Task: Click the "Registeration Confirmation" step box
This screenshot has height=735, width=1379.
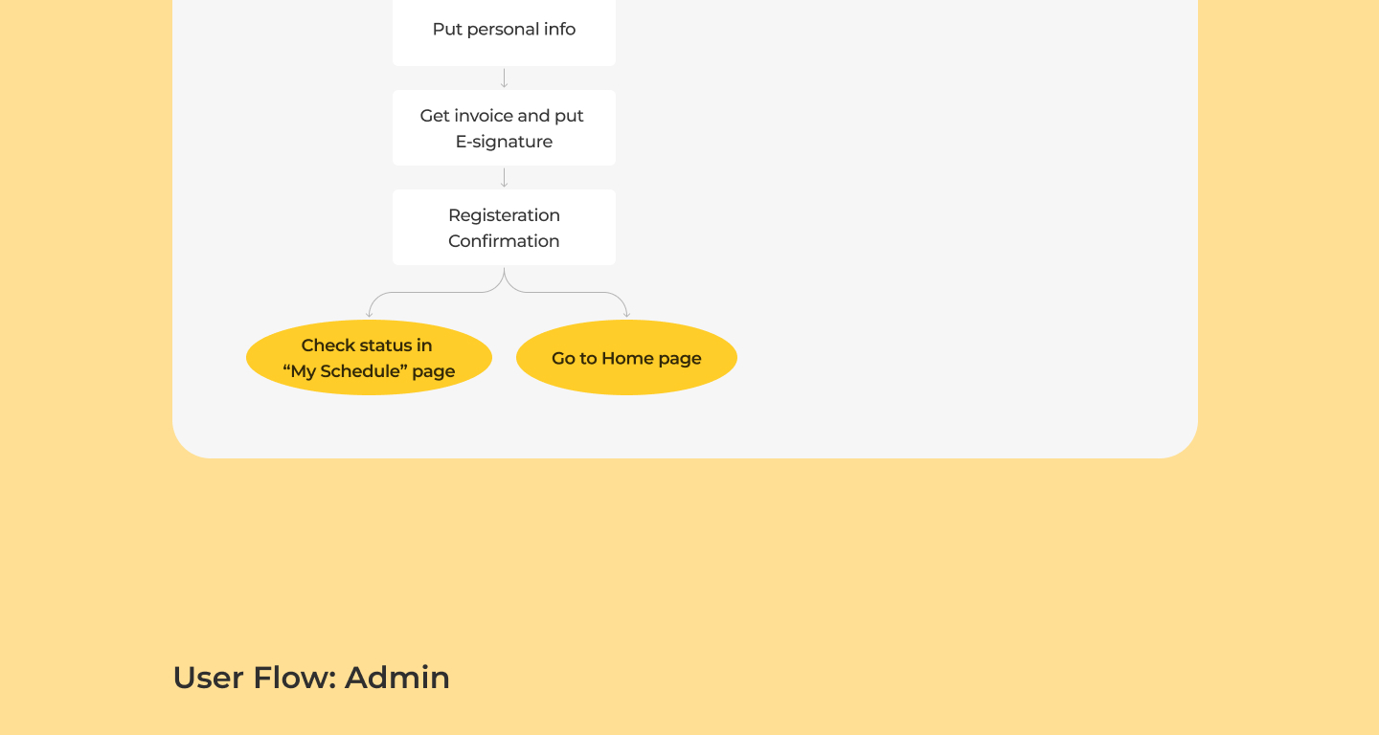Action: point(504,228)
